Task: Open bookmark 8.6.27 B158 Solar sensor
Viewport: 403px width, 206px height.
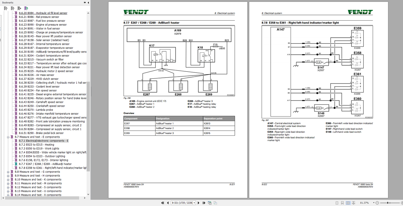Action: click(x=44, y=40)
